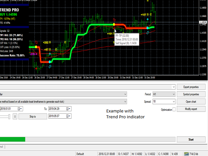This screenshot has width=208, height=156.
Task: Click the +107 take profit label
Action: click(x=143, y=15)
